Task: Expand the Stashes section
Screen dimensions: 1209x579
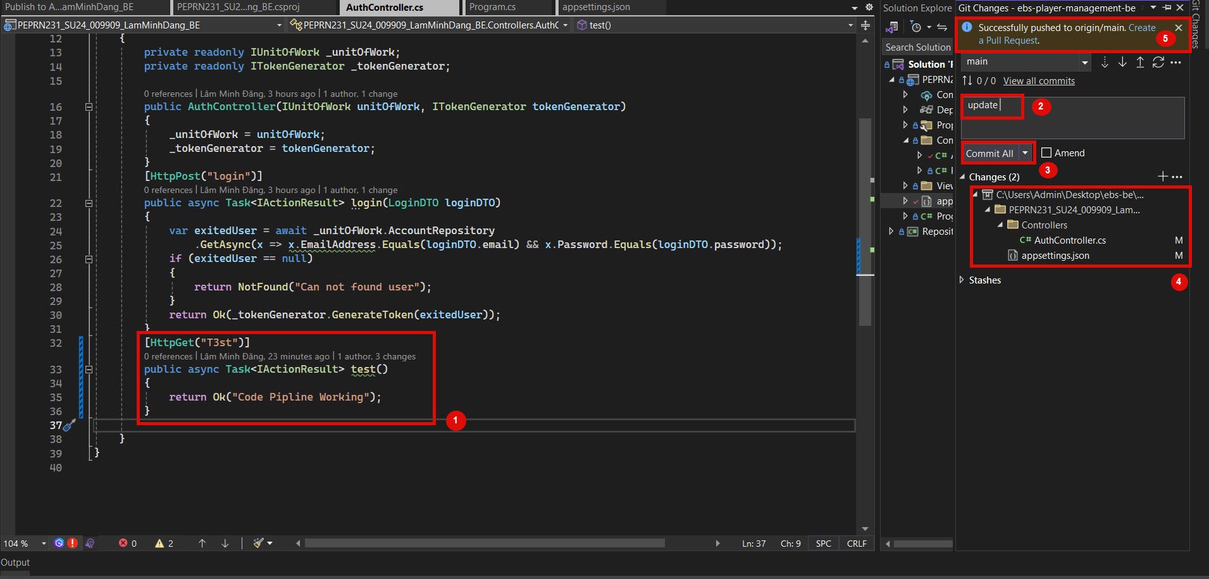Action: coord(962,280)
